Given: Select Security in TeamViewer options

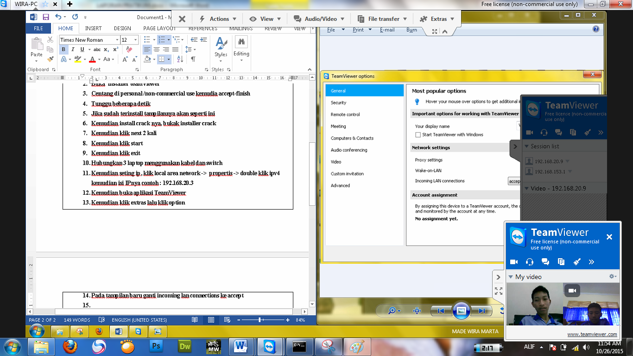Looking at the screenshot, I should 338,103.
